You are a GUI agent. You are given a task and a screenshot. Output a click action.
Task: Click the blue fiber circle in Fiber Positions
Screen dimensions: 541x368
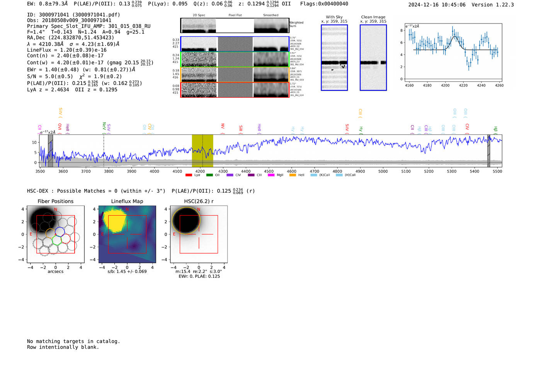click(60, 232)
